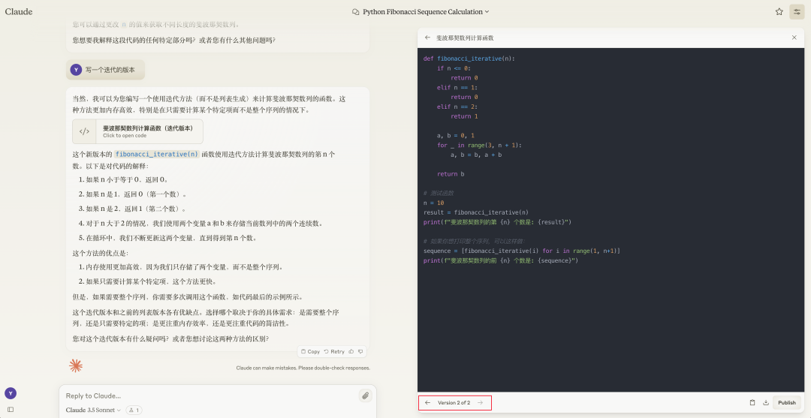
Task: Click the line 这个方法的优点是
Action: point(101,253)
